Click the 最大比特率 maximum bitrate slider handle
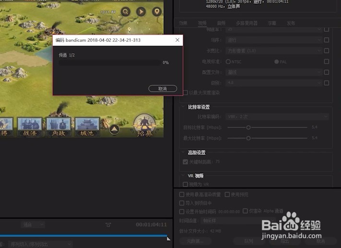 click(248, 138)
